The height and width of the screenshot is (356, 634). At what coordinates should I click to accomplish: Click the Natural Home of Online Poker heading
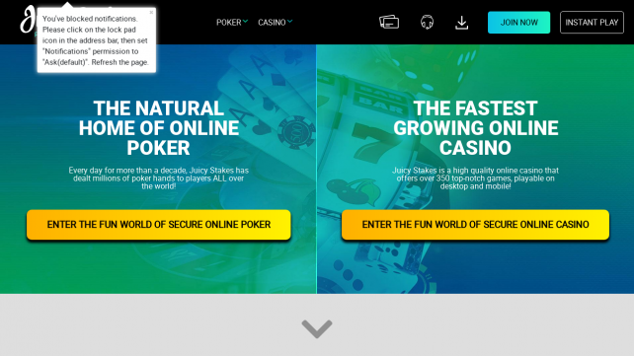click(158, 128)
